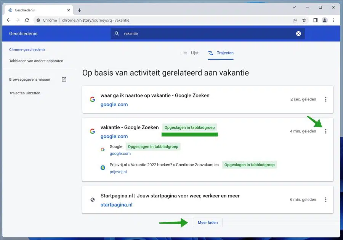Click google.com under 'waar ga ik naartoe'
This screenshot has height=240, width=343.
click(x=114, y=105)
